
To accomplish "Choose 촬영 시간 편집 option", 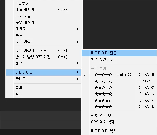I will pyautogui.click(x=119, y=60).
